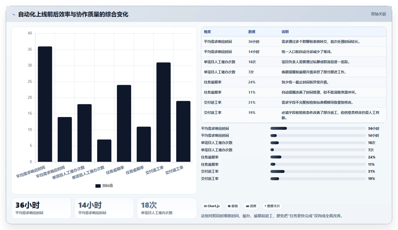Image resolution: width=398 pixels, height=230 pixels.
Task: Click the 维度 table column header
Action: tap(207, 32)
